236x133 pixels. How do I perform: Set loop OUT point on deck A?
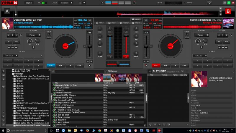point(16,42)
